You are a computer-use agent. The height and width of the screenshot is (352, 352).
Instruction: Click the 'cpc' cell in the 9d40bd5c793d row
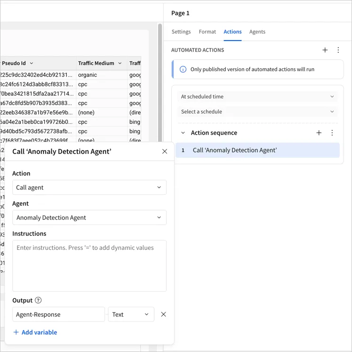pos(102,131)
